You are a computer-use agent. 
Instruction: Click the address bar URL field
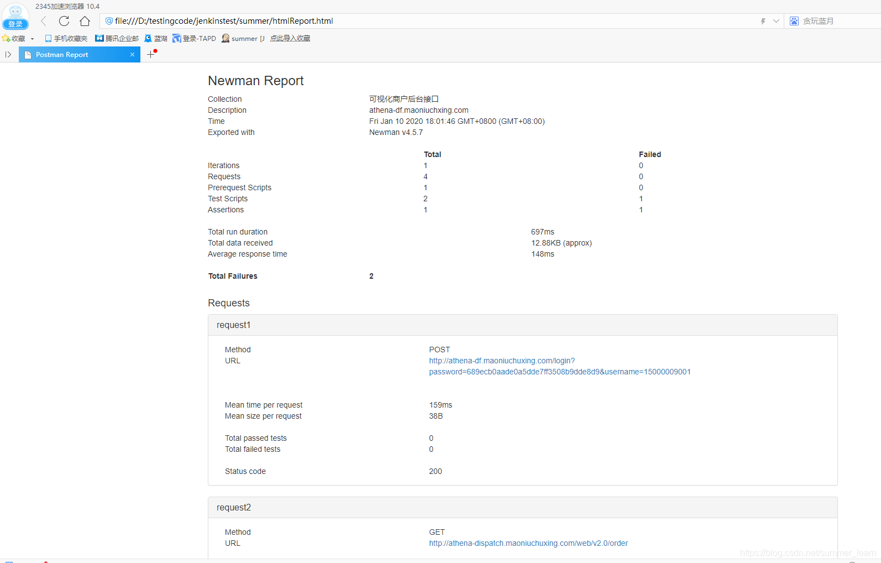tap(431, 21)
